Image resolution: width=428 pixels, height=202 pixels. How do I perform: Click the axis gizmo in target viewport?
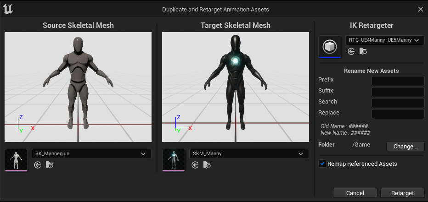[183, 124]
